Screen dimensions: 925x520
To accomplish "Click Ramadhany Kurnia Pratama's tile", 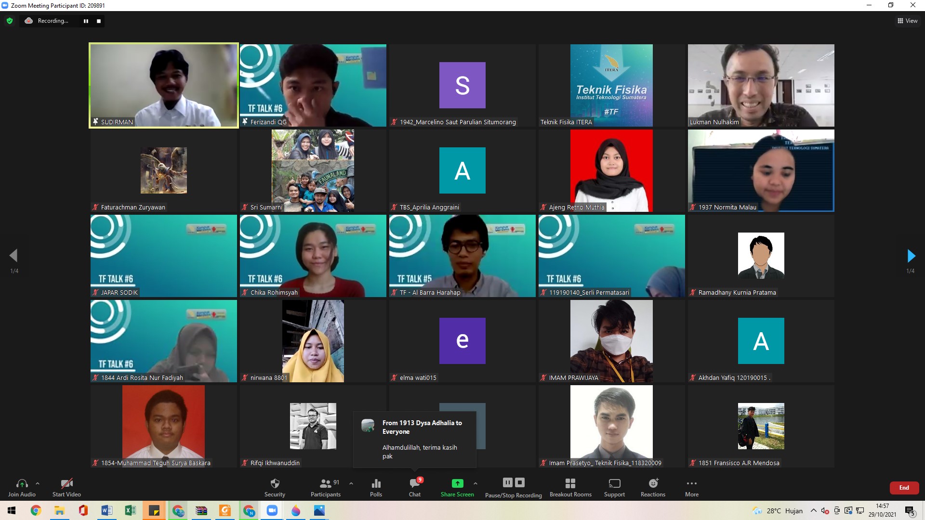I will point(761,256).
